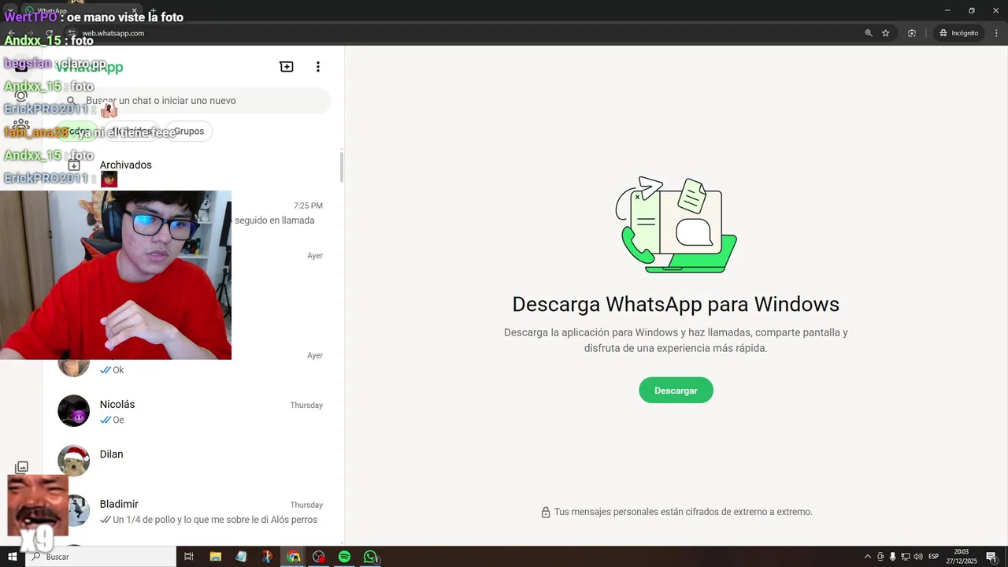Open the media gallery icon in the sidebar
Image resolution: width=1008 pixels, height=567 pixels.
click(x=21, y=468)
